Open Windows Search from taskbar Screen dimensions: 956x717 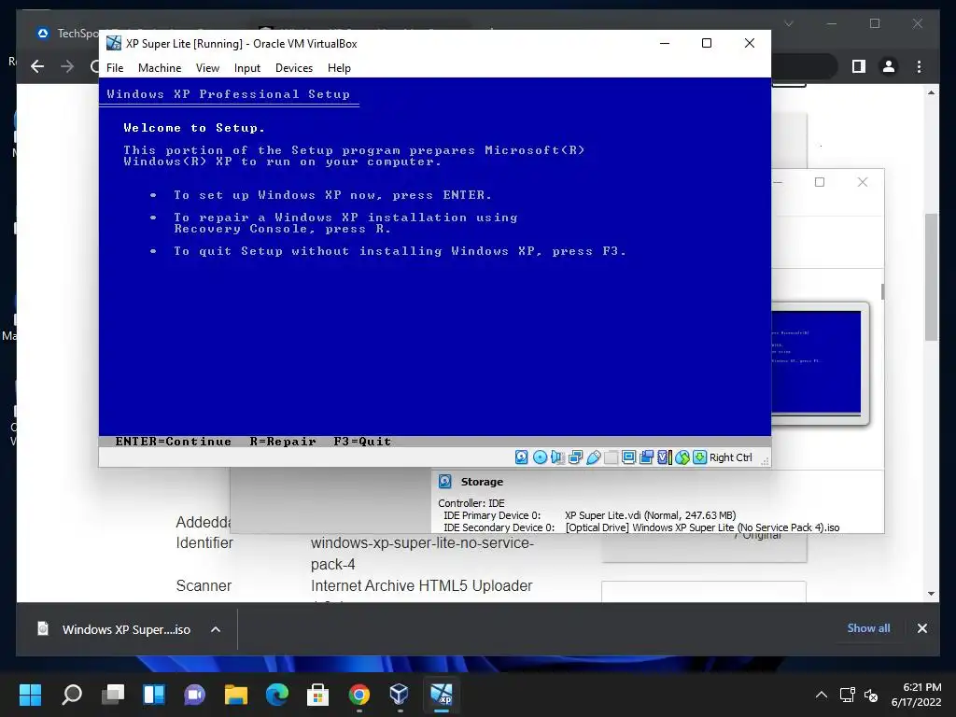[x=72, y=695]
